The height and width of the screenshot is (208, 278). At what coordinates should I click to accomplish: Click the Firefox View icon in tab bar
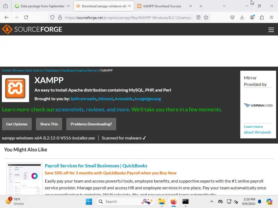pos(5,6)
